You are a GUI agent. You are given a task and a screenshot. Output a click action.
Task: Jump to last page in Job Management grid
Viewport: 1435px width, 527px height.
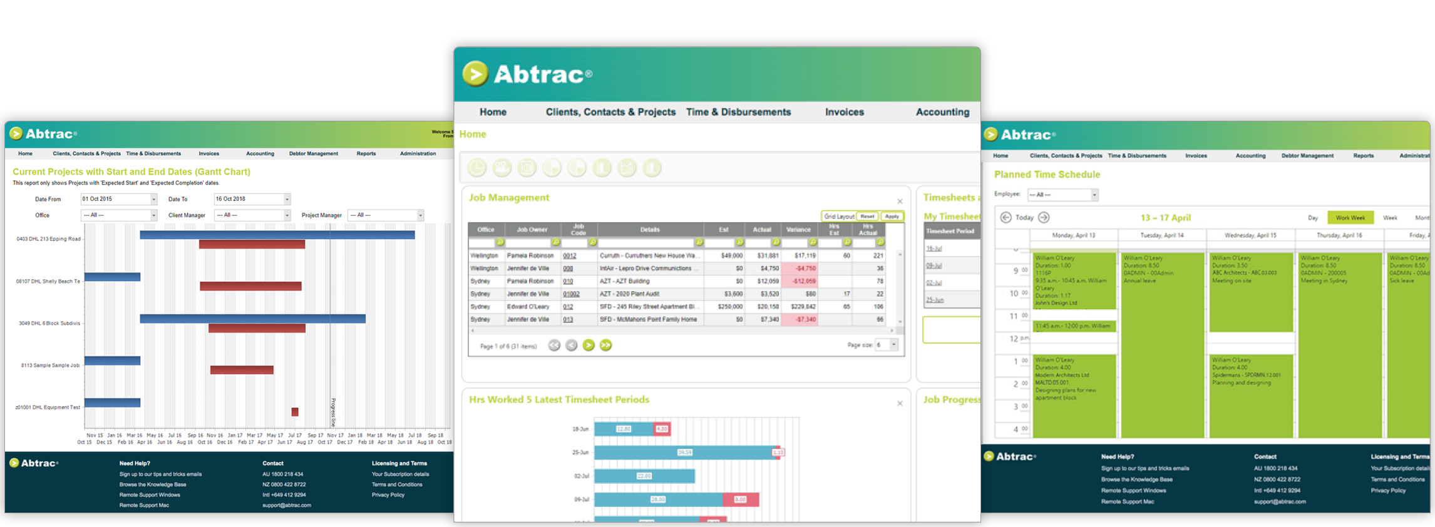pos(605,345)
